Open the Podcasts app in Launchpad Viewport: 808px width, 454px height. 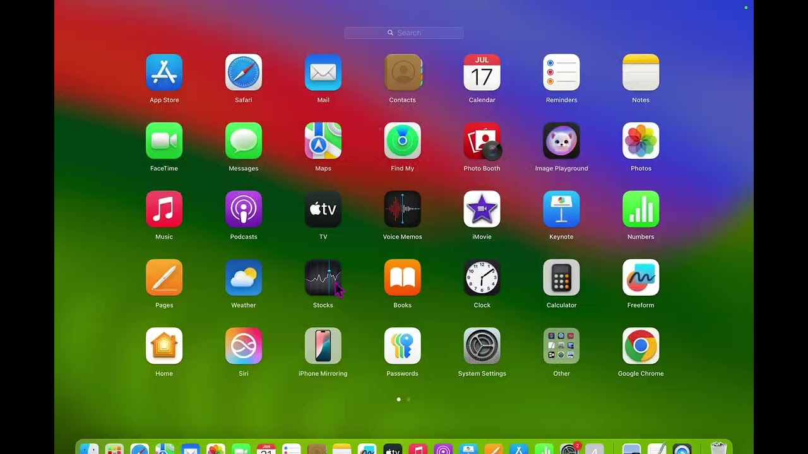click(x=244, y=209)
